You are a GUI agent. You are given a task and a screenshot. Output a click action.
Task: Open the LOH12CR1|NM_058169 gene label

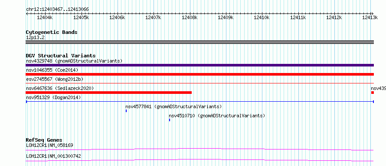click(x=49, y=145)
